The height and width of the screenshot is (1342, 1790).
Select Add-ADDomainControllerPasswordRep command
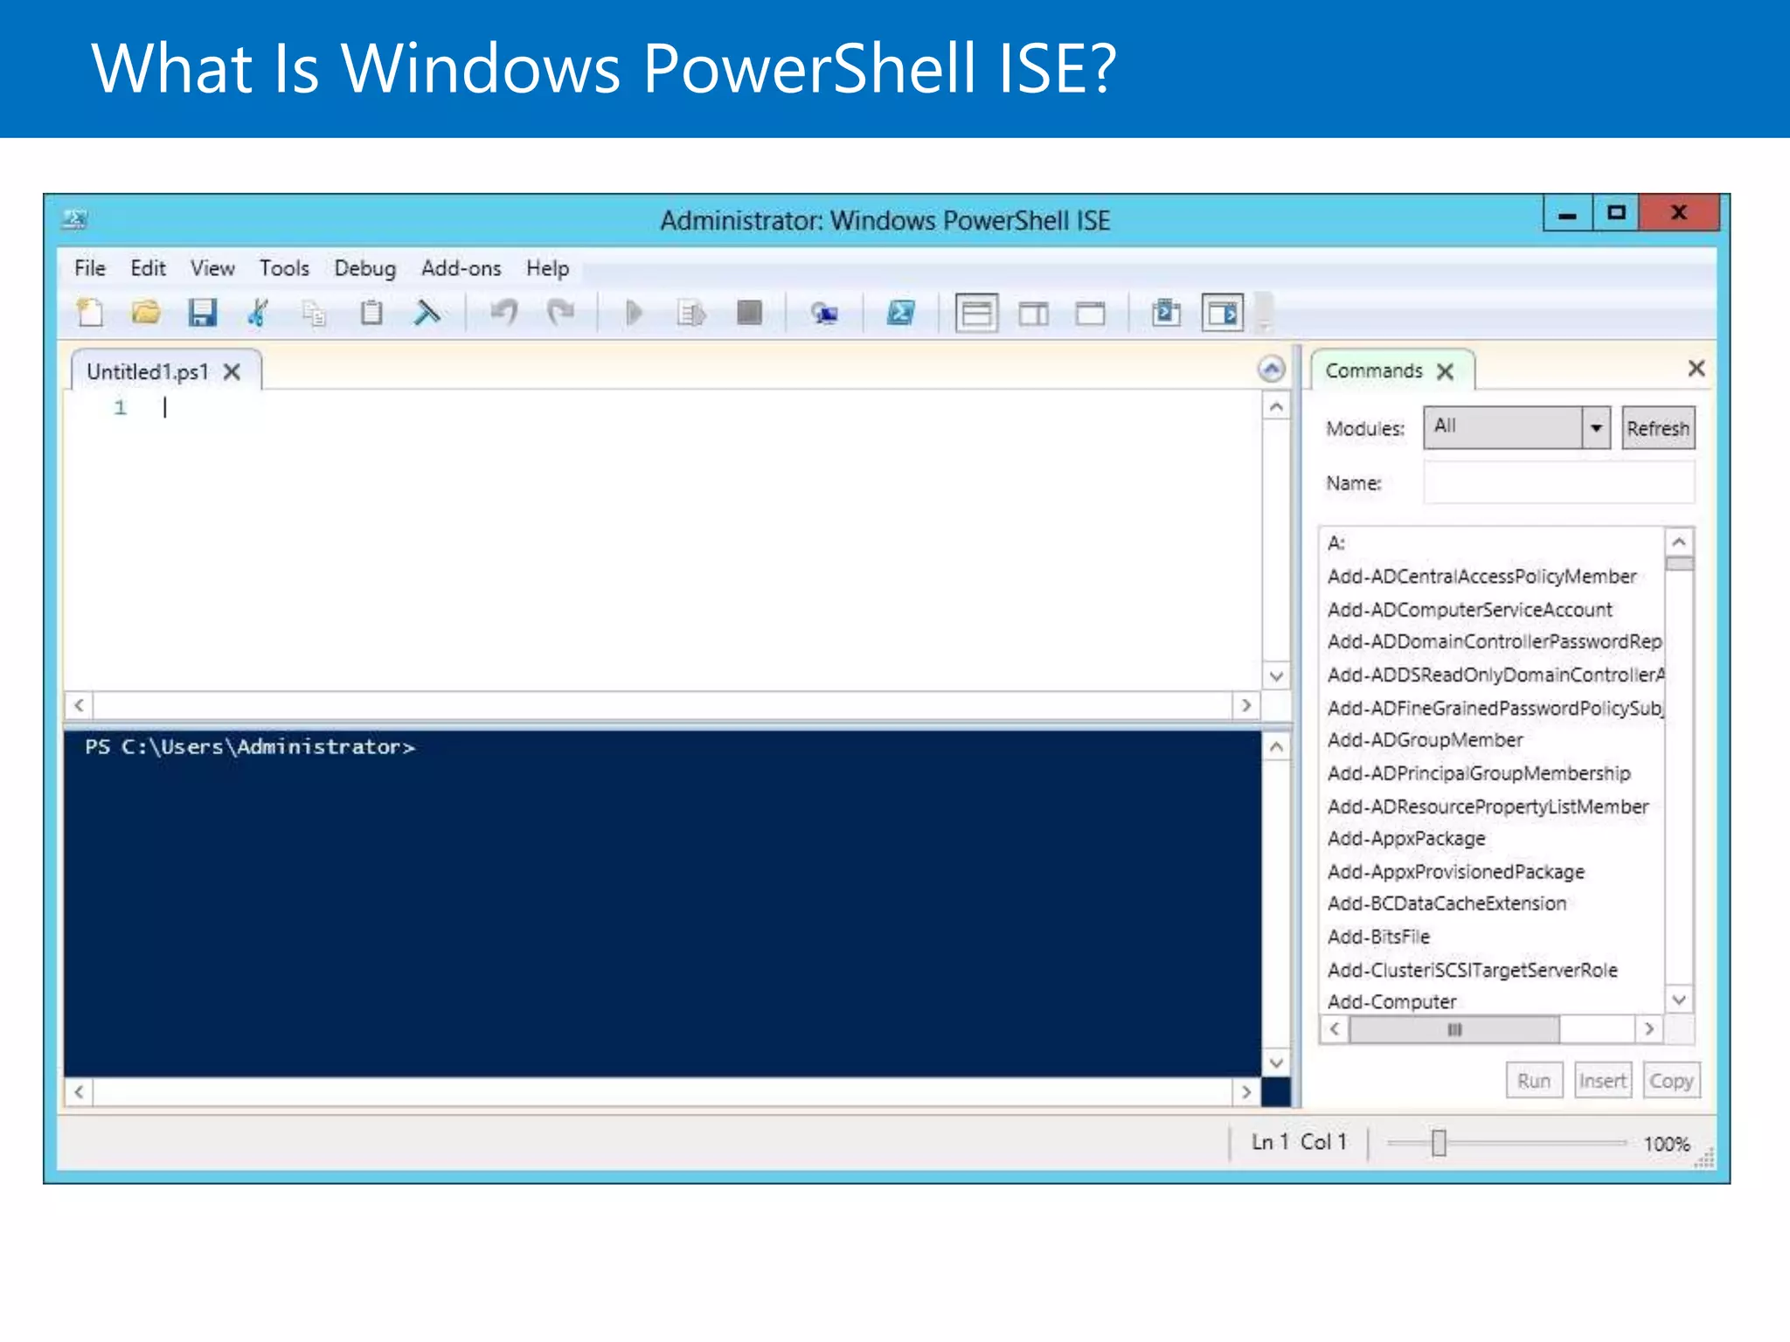click(x=1494, y=642)
